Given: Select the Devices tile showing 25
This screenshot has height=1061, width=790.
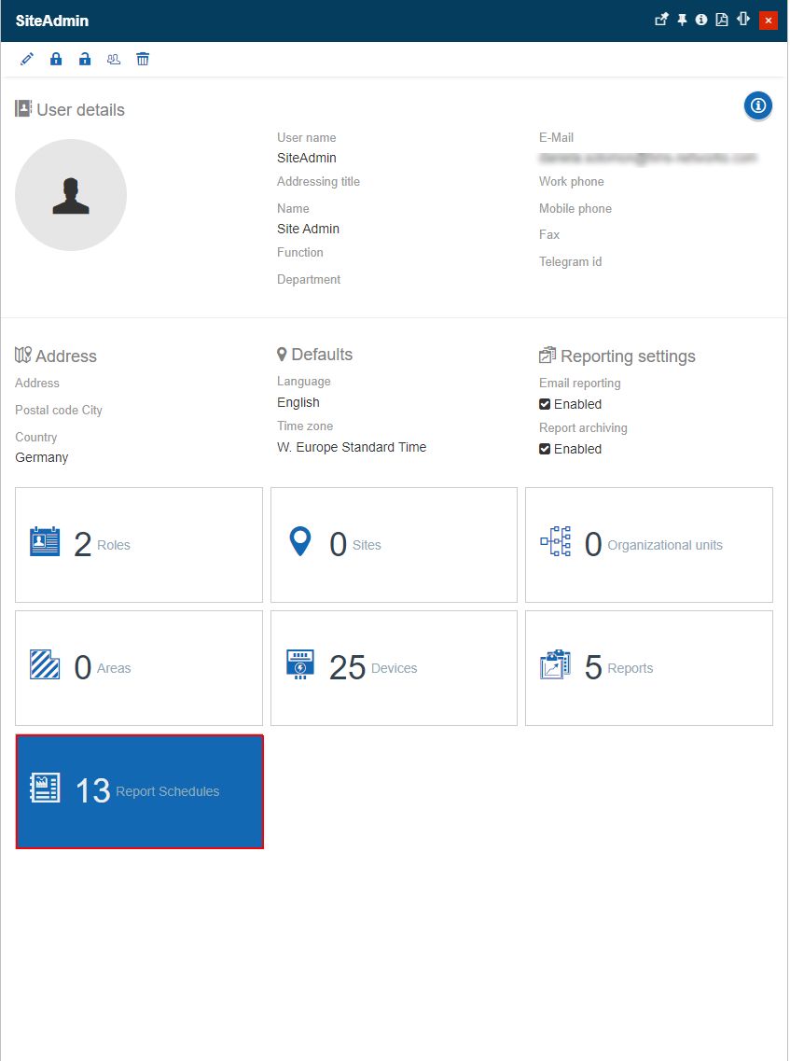Looking at the screenshot, I should [x=394, y=668].
